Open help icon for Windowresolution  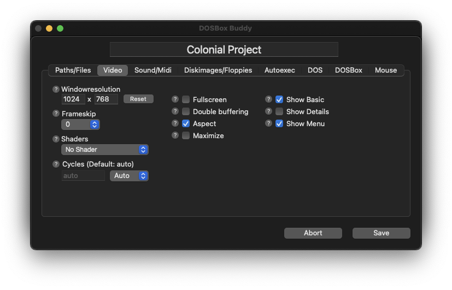click(x=56, y=89)
